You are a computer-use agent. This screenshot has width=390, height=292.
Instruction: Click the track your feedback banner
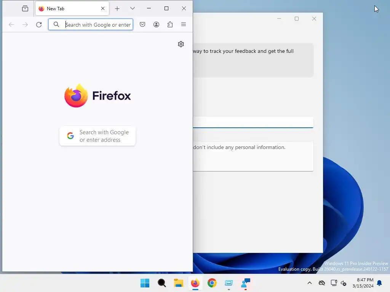(x=253, y=60)
